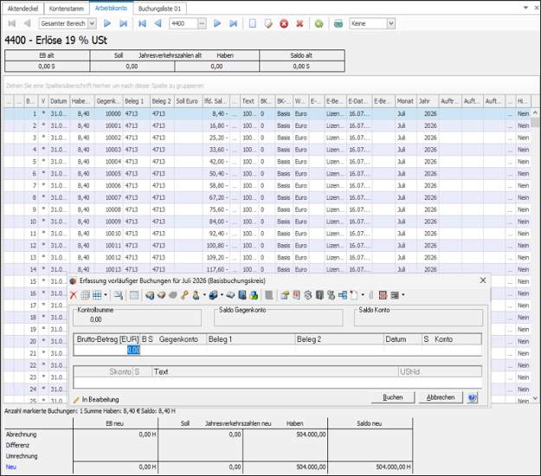The width and height of the screenshot is (541, 476).
Task: Click the key icon in dialog toolbar
Action: (x=184, y=295)
